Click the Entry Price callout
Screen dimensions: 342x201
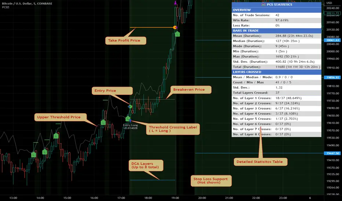[x=112, y=91]
